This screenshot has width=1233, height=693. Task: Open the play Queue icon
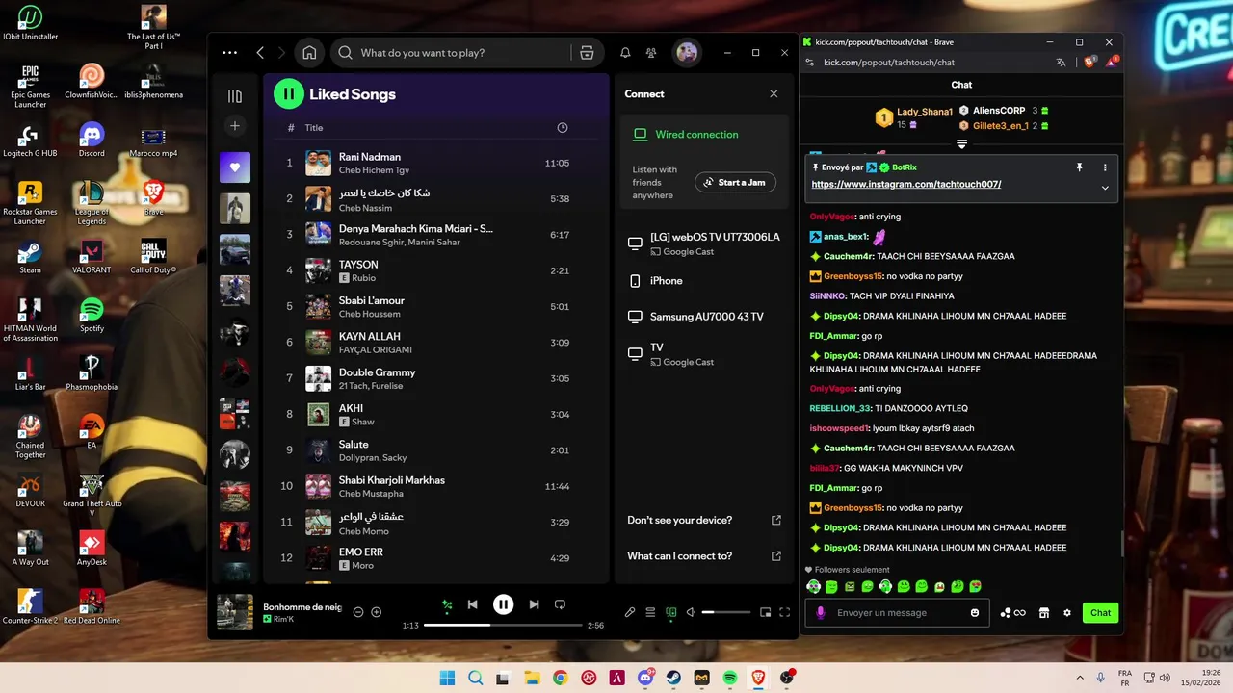(x=650, y=612)
